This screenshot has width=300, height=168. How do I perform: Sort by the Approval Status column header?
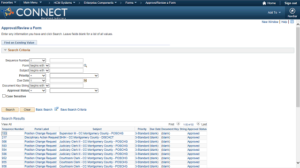(197, 129)
